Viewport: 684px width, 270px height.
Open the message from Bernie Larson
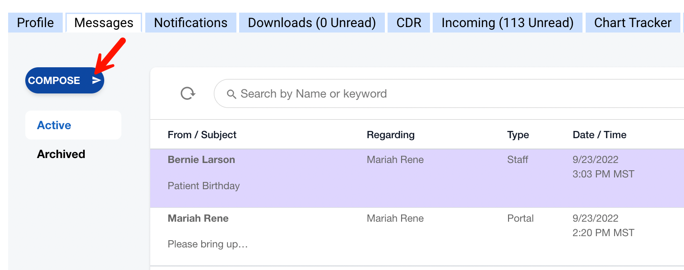point(201,160)
